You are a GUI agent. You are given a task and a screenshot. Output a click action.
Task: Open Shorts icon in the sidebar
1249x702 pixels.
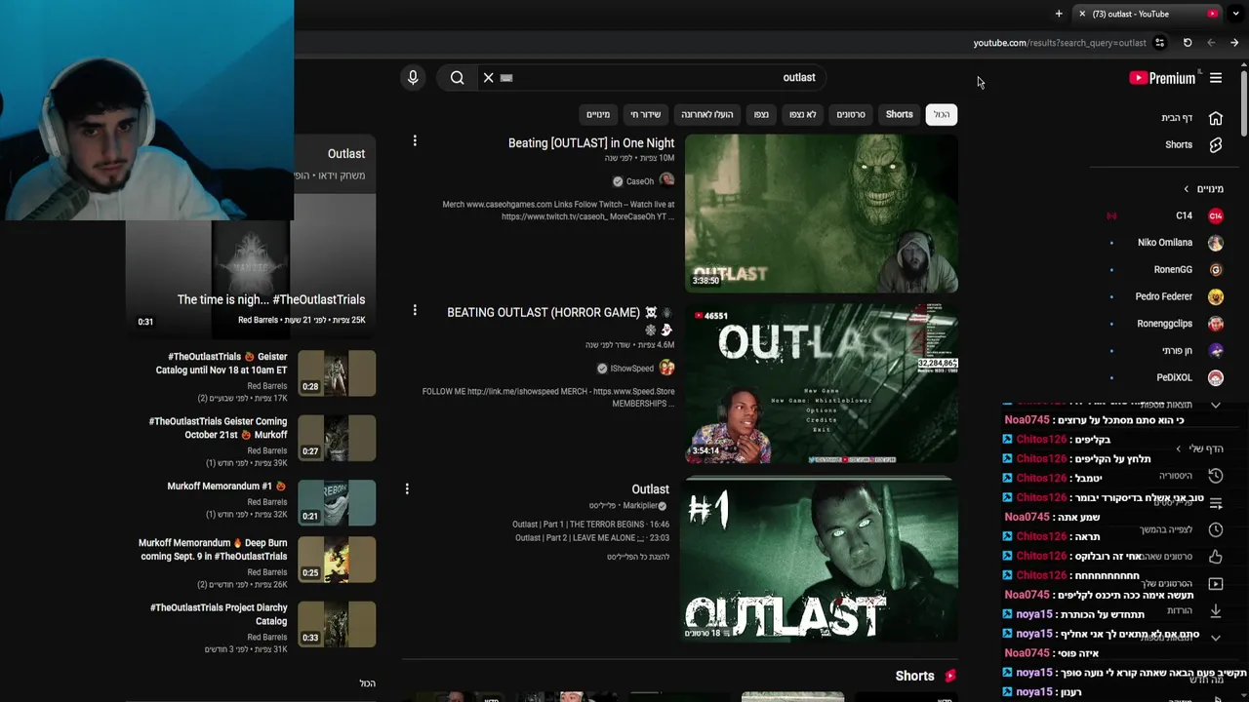[x=1216, y=144]
